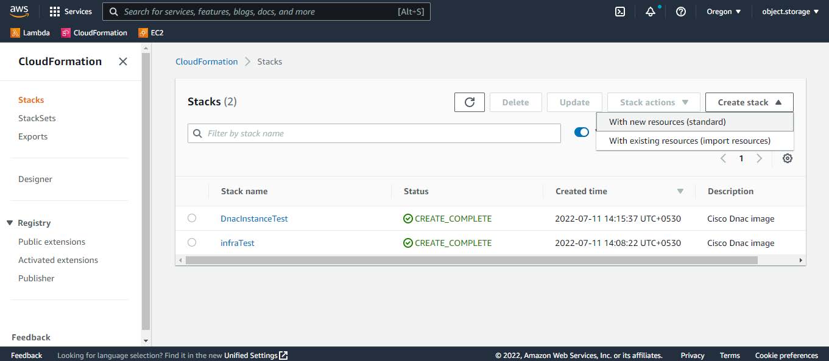829x361 pixels.
Task: Refresh the stacks list
Action: [470, 102]
